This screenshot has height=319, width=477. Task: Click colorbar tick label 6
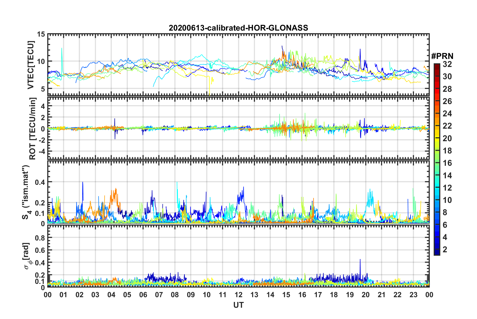445,225
